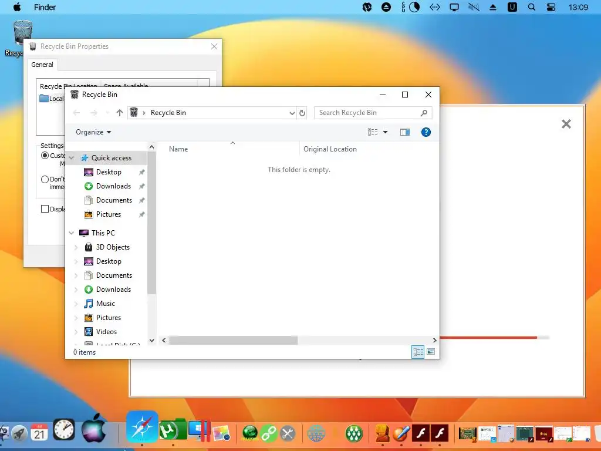The height and width of the screenshot is (451, 601).
Task: Collapse the This PC tree node
Action: pos(71,233)
